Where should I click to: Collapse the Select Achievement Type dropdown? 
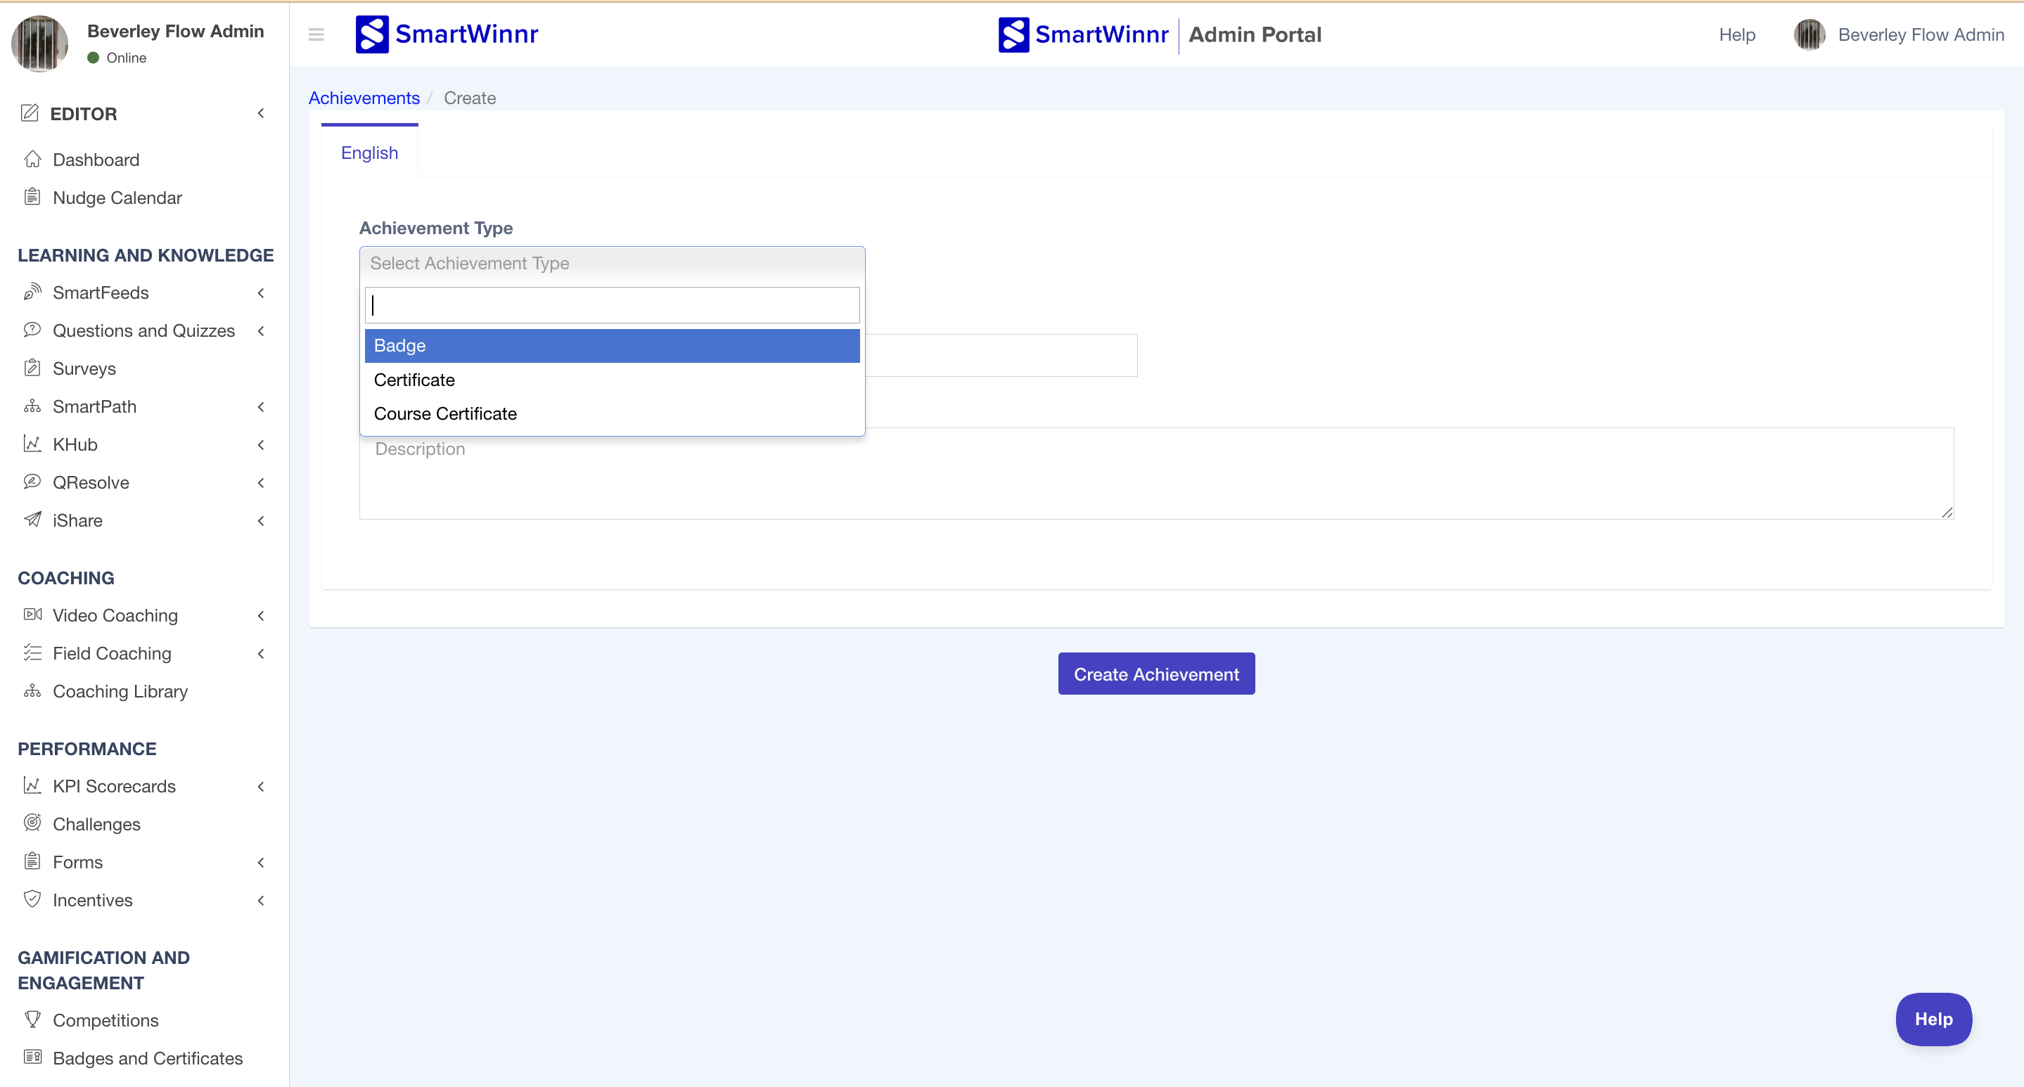point(611,263)
